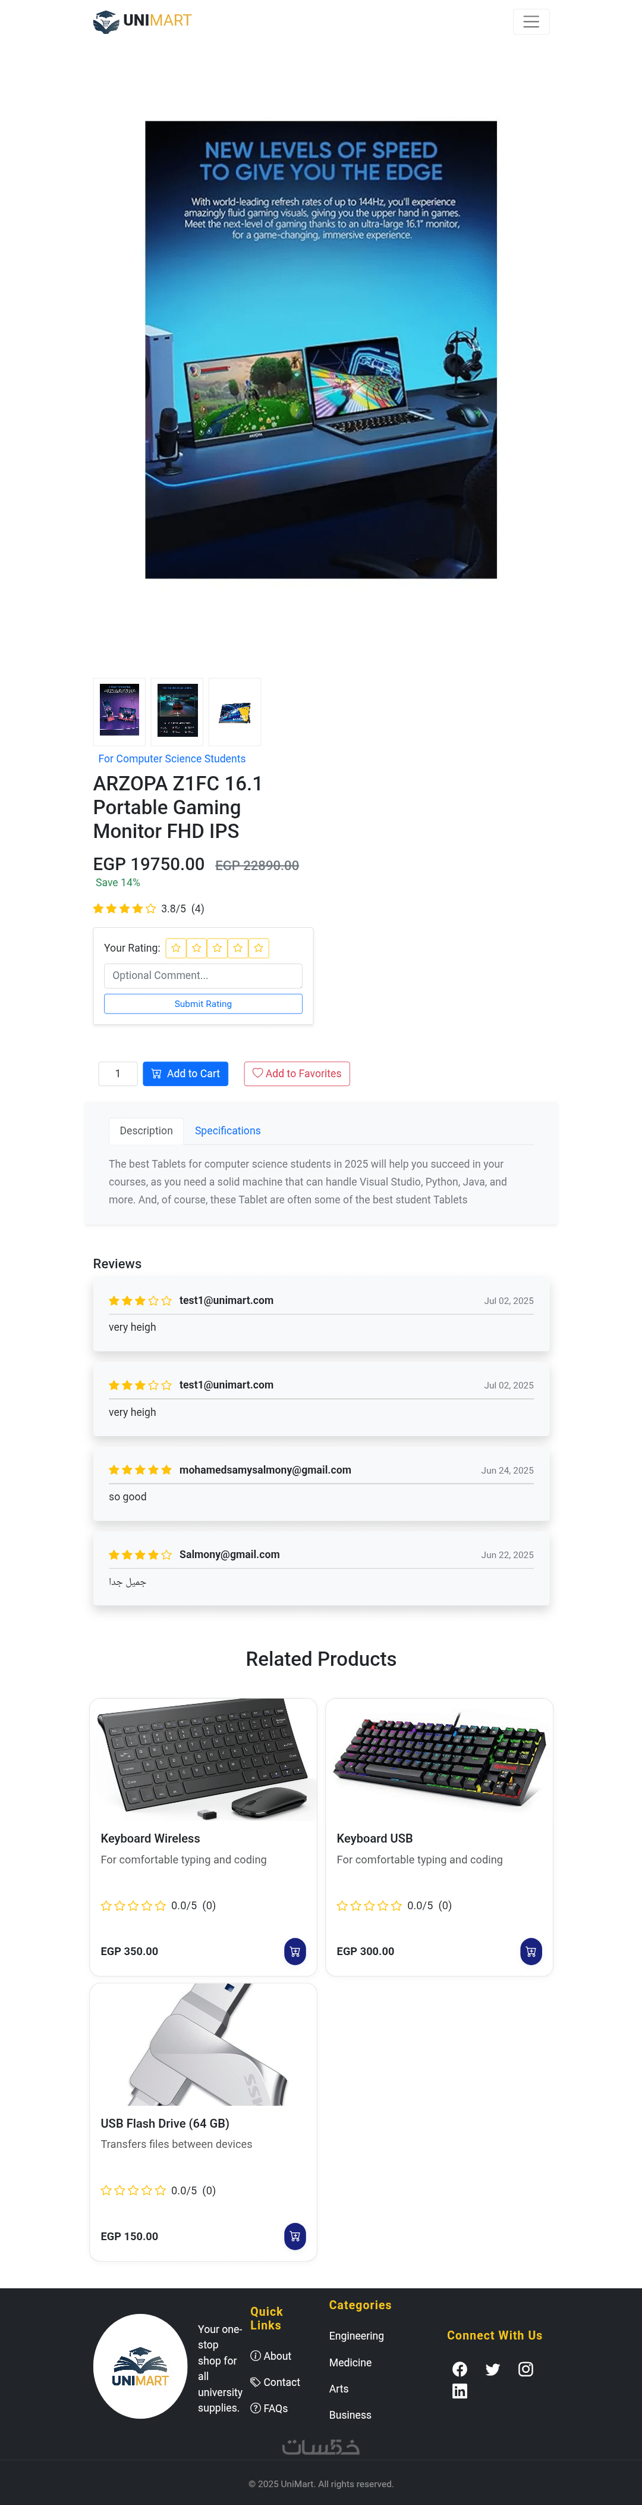Open UniMart's Facebook page icon
The height and width of the screenshot is (2505, 642).
(460, 2369)
